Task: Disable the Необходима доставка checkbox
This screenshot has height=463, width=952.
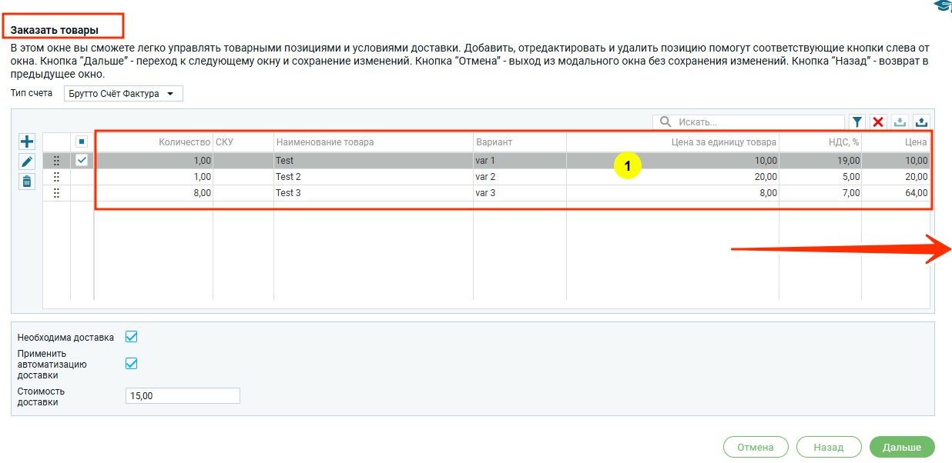Action: [x=131, y=337]
